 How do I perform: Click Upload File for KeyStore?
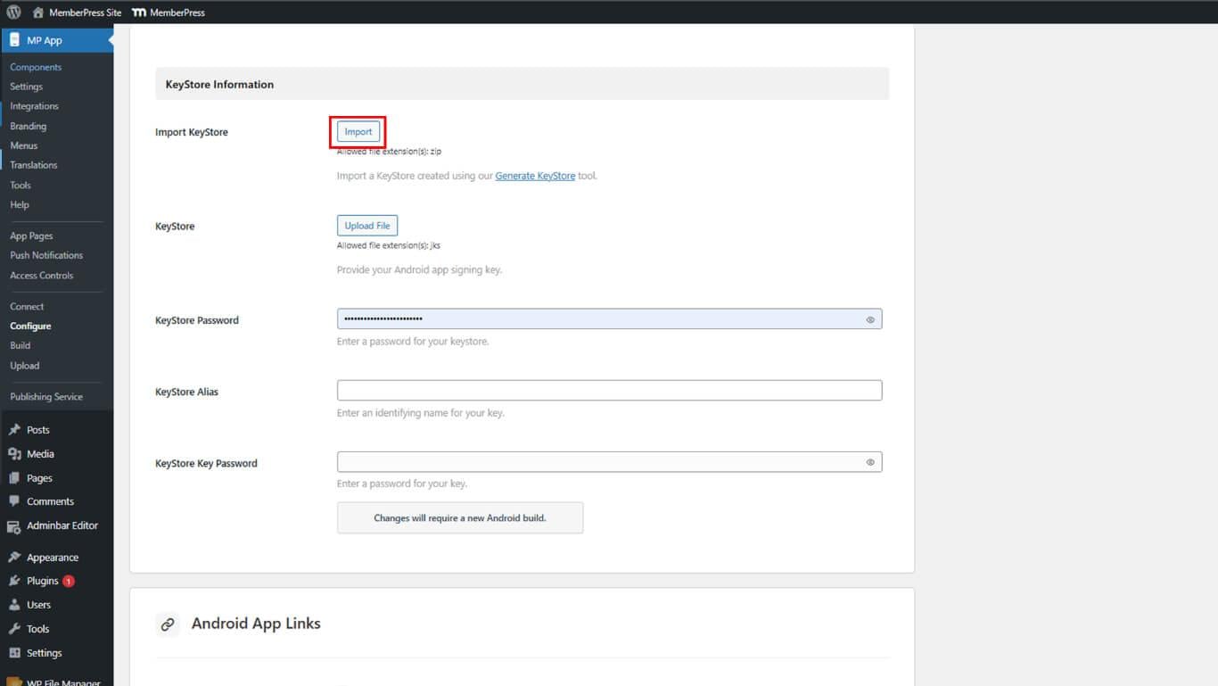point(367,226)
